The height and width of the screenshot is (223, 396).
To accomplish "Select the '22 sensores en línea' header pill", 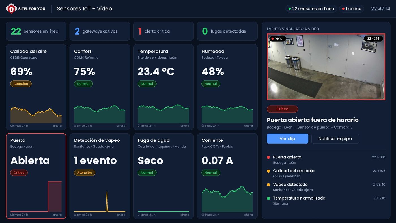I will (311, 9).
